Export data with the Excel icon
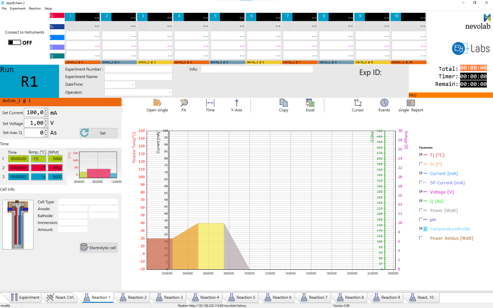 310,103
